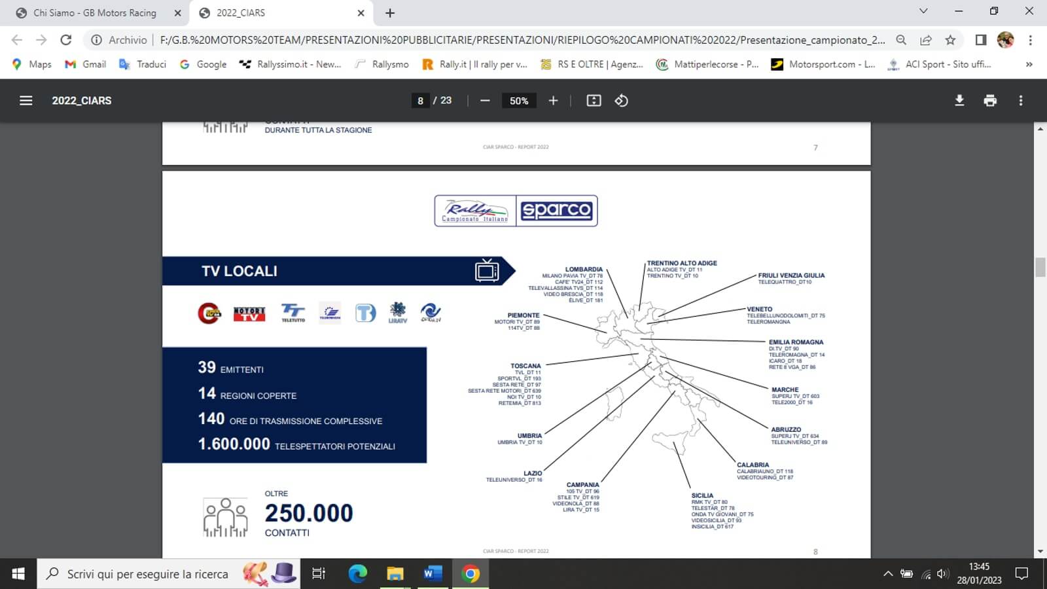
Task: Click the vertical scrollbar thumb
Action: coord(1040,268)
